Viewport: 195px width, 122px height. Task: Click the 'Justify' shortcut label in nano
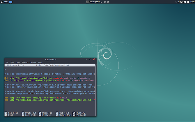pyautogui.click(x=81, y=113)
